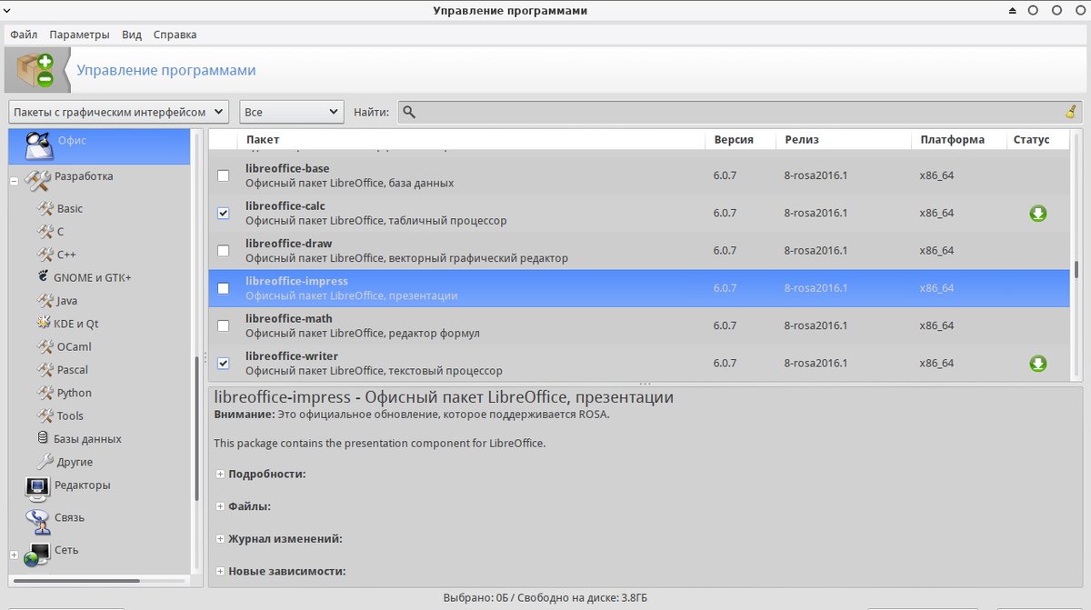The image size is (1091, 610).
Task: Expand the Сеть tree node
Action: [x=14, y=555]
